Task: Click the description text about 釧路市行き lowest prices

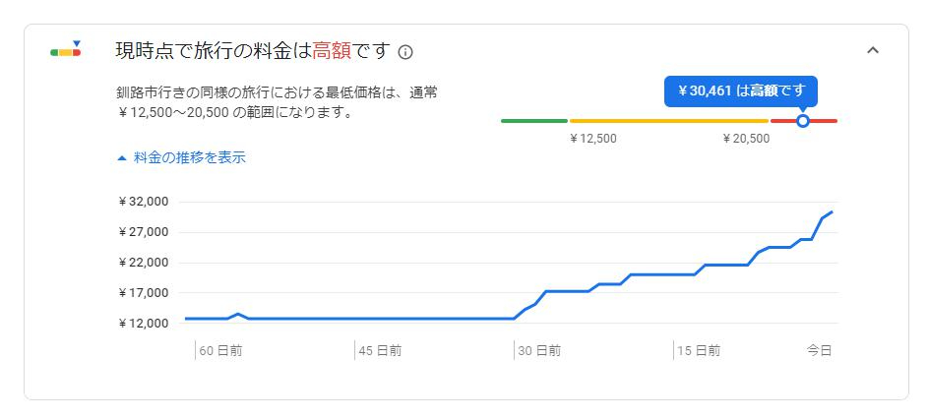Action: tap(278, 102)
